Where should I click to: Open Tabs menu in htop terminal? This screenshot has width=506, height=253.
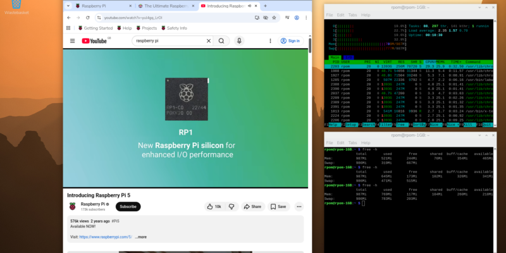point(353,15)
